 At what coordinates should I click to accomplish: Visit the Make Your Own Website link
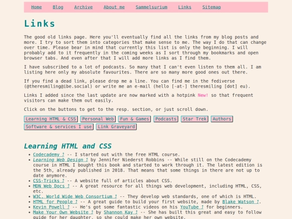pyautogui.click(x=63, y=212)
